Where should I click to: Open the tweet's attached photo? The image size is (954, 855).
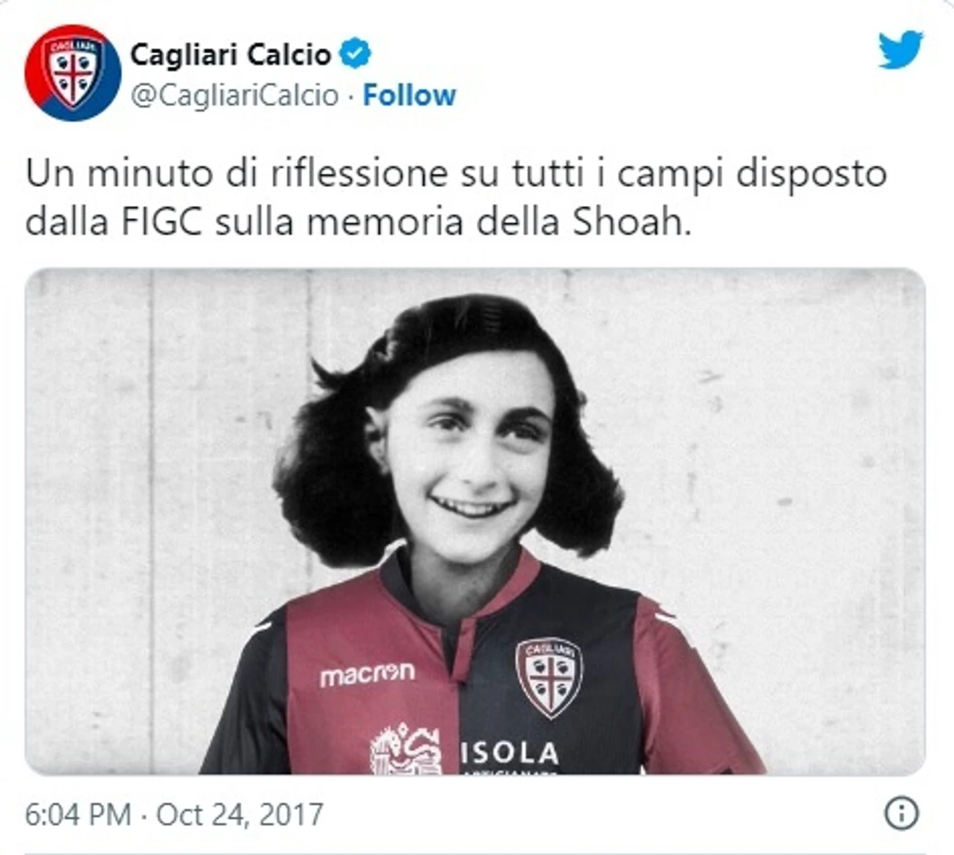coord(475,521)
